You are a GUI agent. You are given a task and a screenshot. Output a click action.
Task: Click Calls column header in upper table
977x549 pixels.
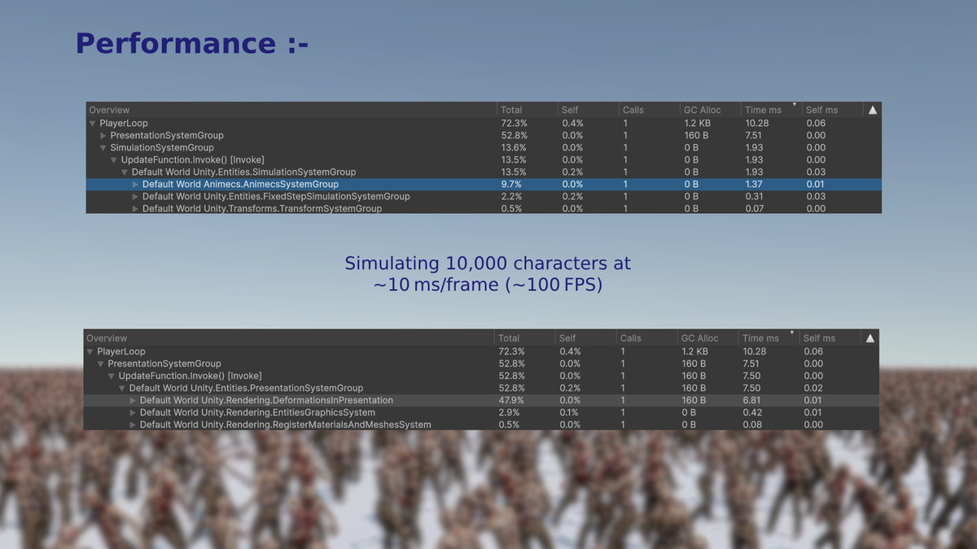633,110
